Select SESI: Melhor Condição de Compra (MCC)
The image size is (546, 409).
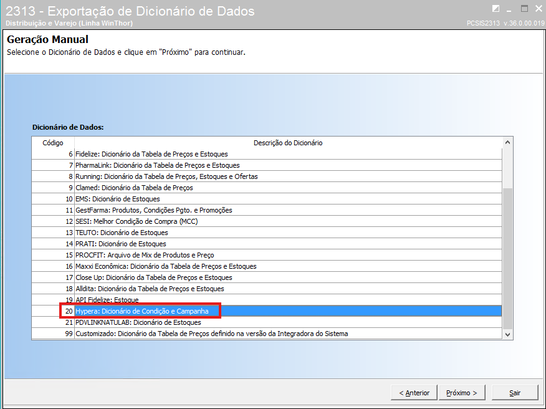tap(267, 221)
